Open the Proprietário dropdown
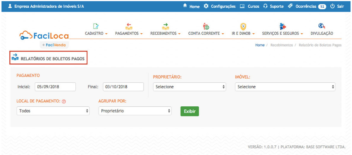The image size is (352, 155). [x=189, y=87]
